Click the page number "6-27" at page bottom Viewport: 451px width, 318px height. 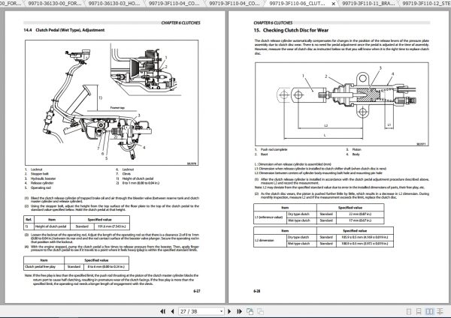(x=197, y=291)
